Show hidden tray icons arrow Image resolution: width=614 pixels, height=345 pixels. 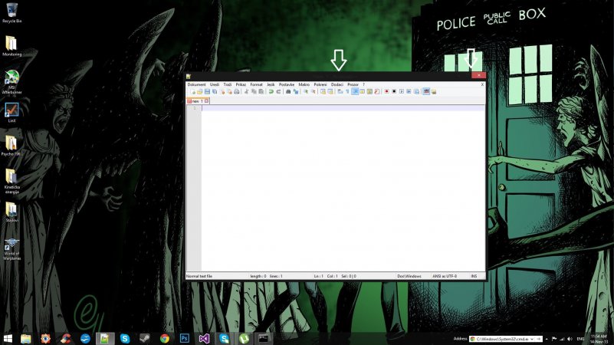point(547,339)
